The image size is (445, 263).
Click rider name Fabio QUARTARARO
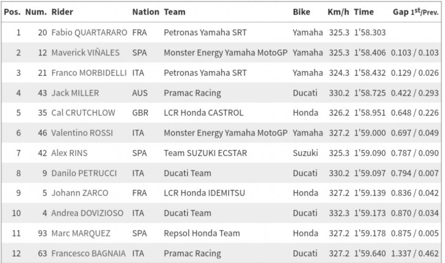click(x=89, y=33)
